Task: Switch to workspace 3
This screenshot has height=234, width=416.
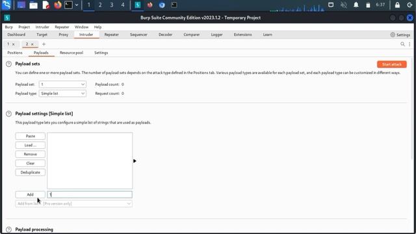Action: point(112,5)
